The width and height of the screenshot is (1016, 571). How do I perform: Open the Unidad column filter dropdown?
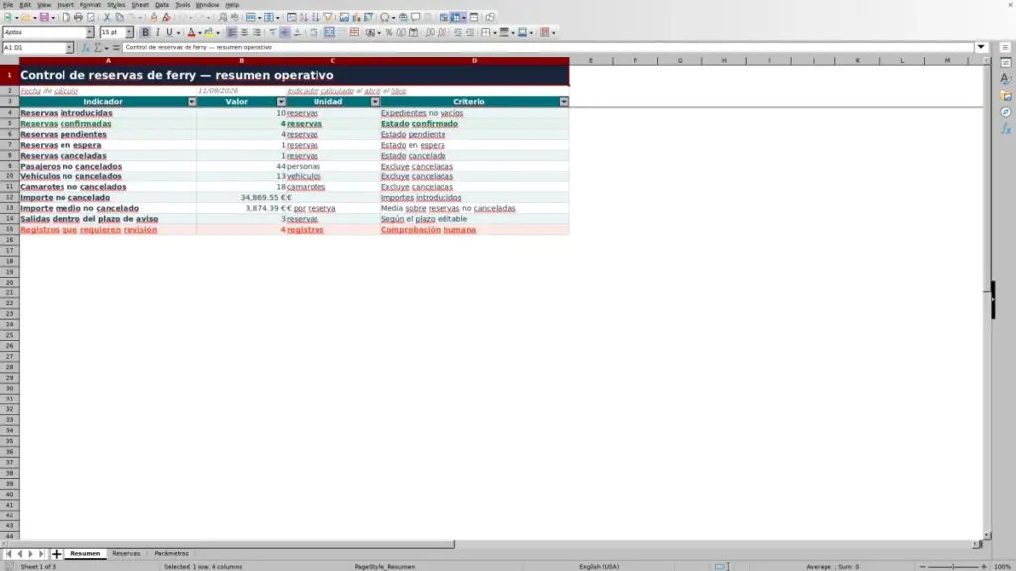pos(375,102)
